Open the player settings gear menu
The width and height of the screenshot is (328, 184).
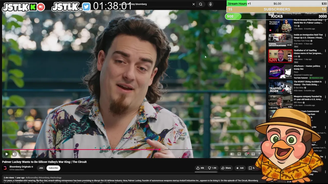pyautogui.click(x=246, y=154)
